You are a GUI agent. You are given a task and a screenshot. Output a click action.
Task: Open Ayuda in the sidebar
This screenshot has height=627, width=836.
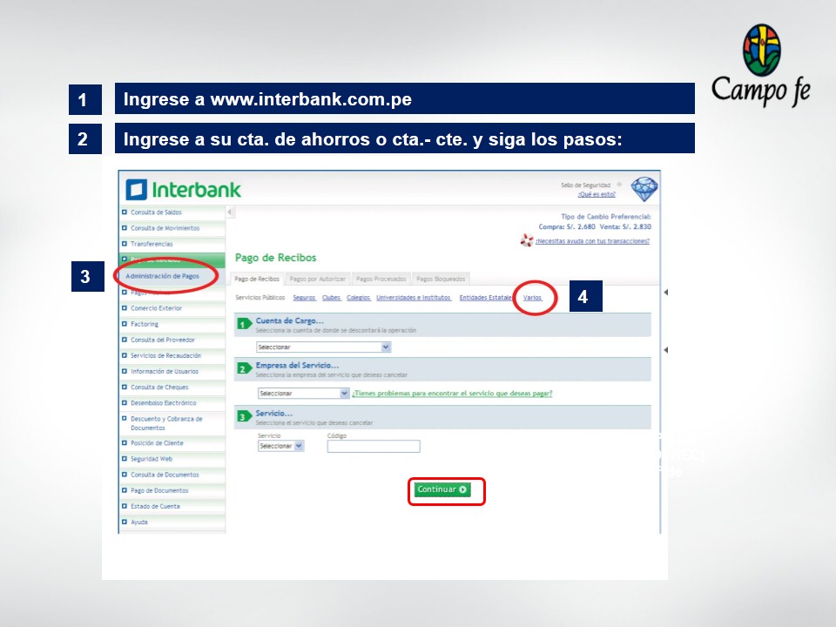click(139, 522)
